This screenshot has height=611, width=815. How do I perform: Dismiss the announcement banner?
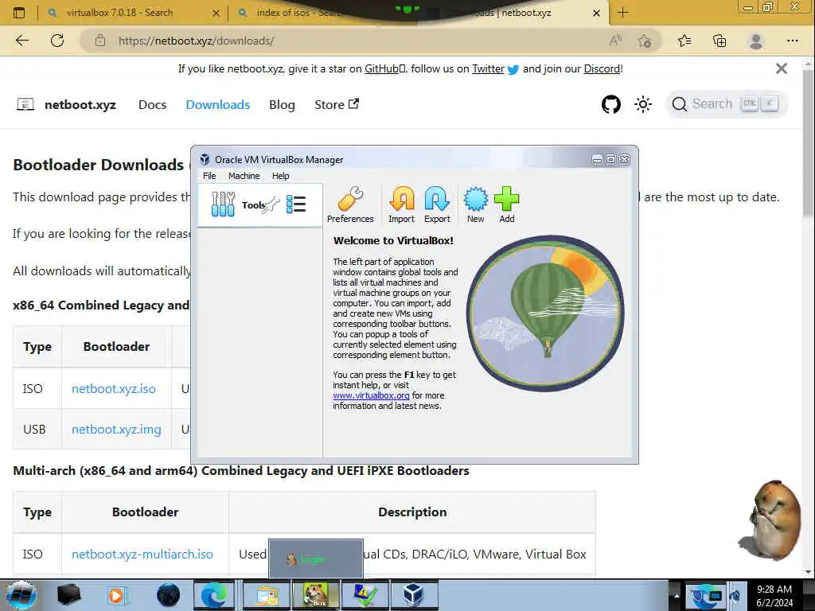pos(782,68)
